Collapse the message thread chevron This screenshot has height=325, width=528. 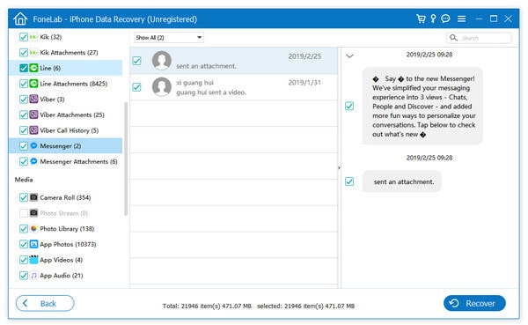pos(350,56)
